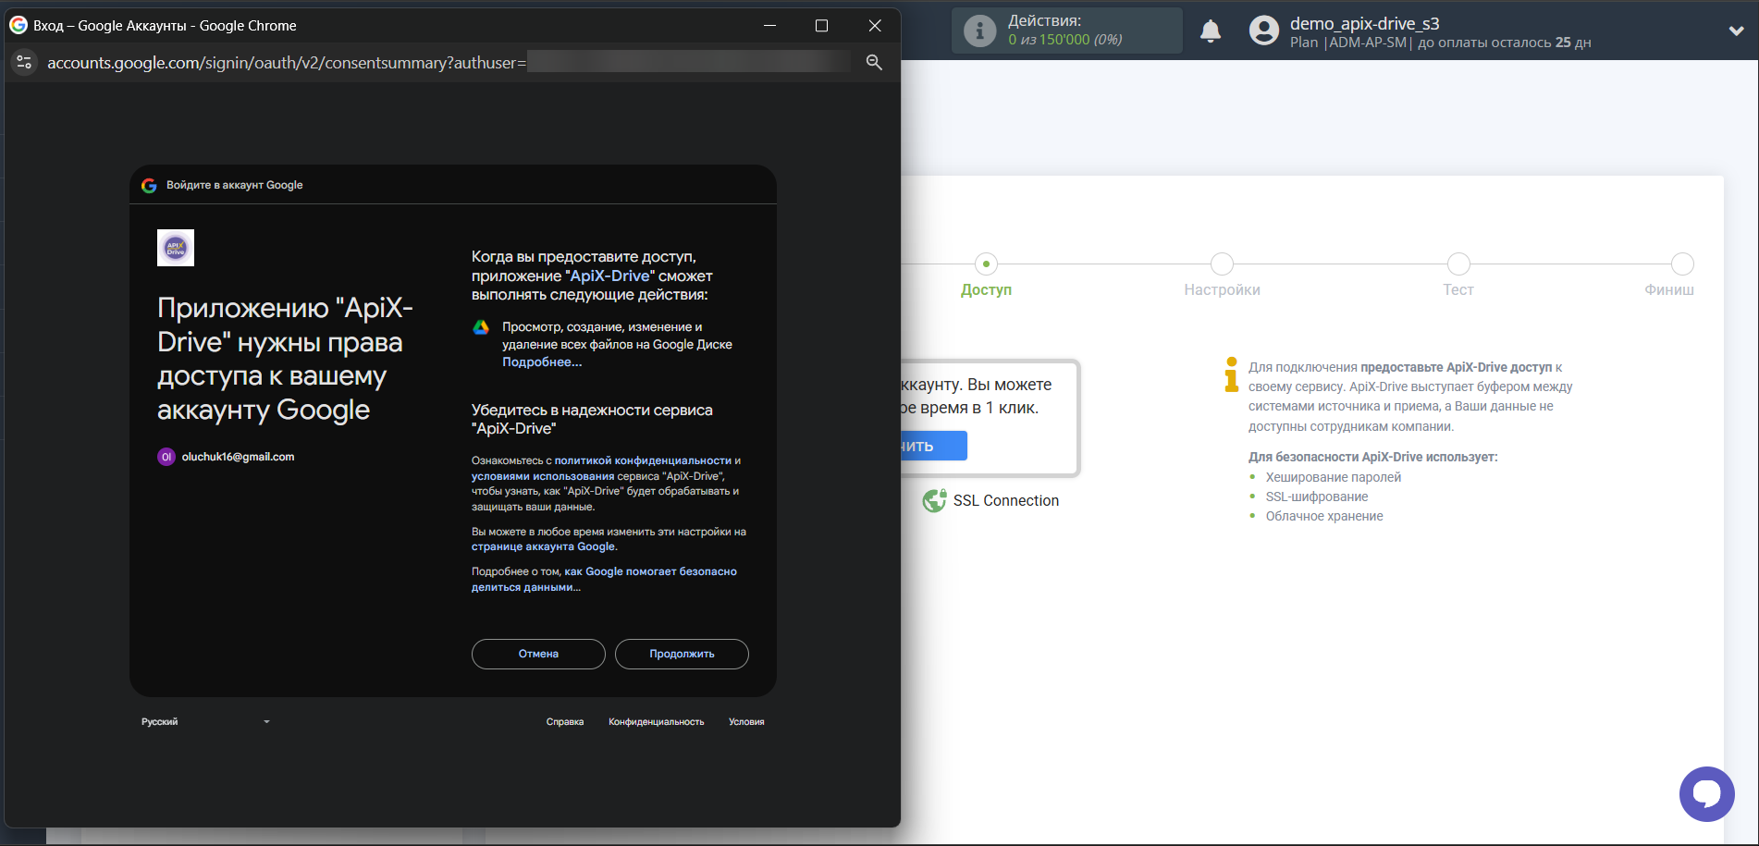Click the blue connect button in the ApiX-Drive page
The height and width of the screenshot is (846, 1759).
point(934,446)
